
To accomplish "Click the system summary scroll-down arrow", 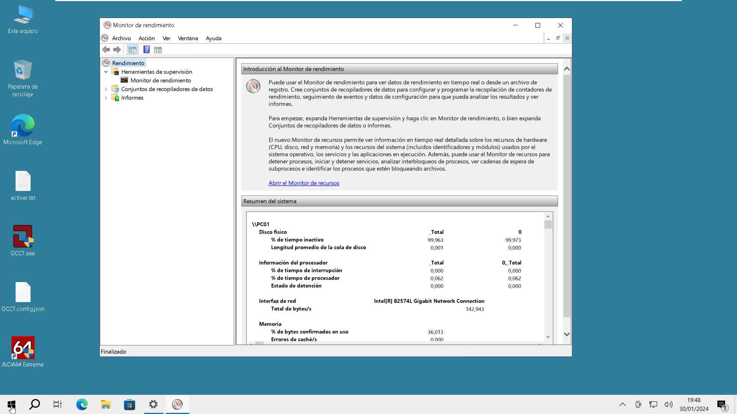I will point(548,337).
